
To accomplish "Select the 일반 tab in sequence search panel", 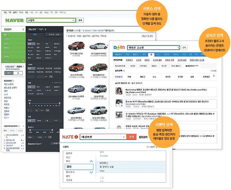I will pos(35,34).
